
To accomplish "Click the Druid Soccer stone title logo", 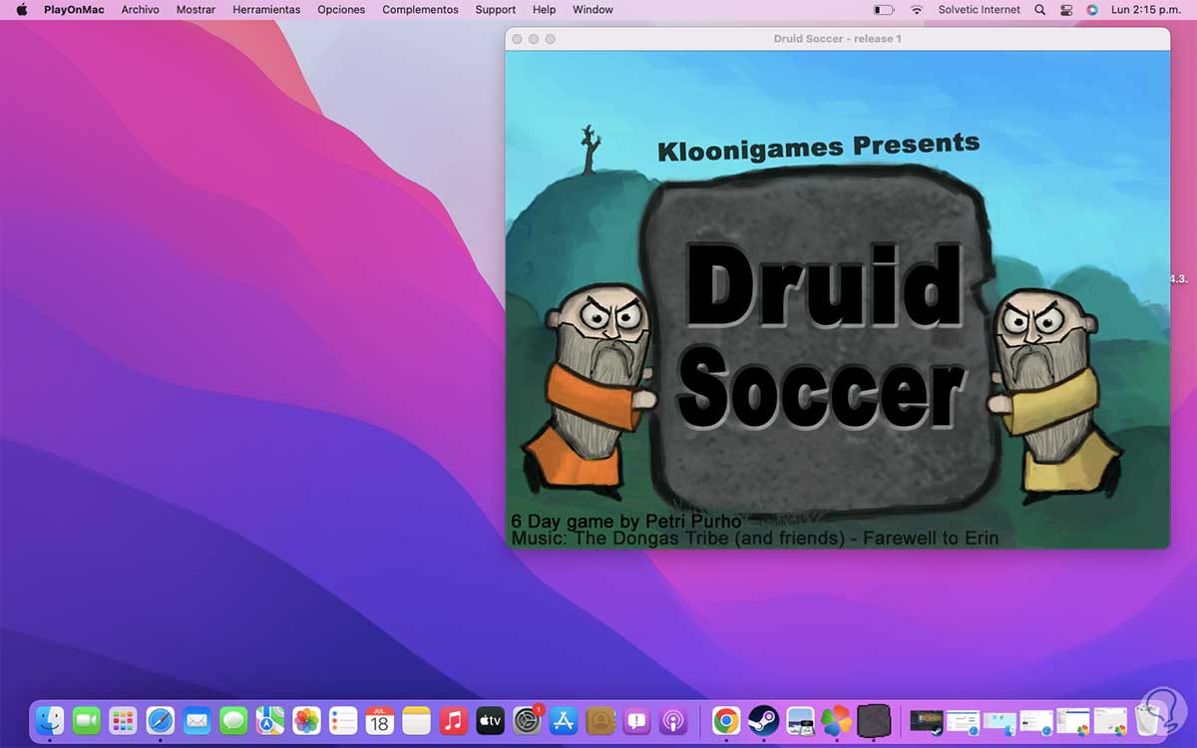I will click(820, 339).
